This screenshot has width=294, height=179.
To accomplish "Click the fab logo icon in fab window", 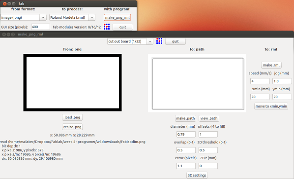I will tap(107, 27).
